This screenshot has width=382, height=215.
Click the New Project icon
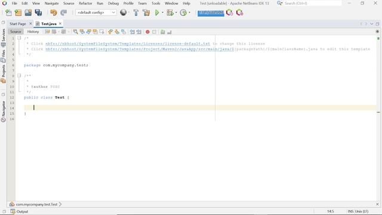(18, 13)
